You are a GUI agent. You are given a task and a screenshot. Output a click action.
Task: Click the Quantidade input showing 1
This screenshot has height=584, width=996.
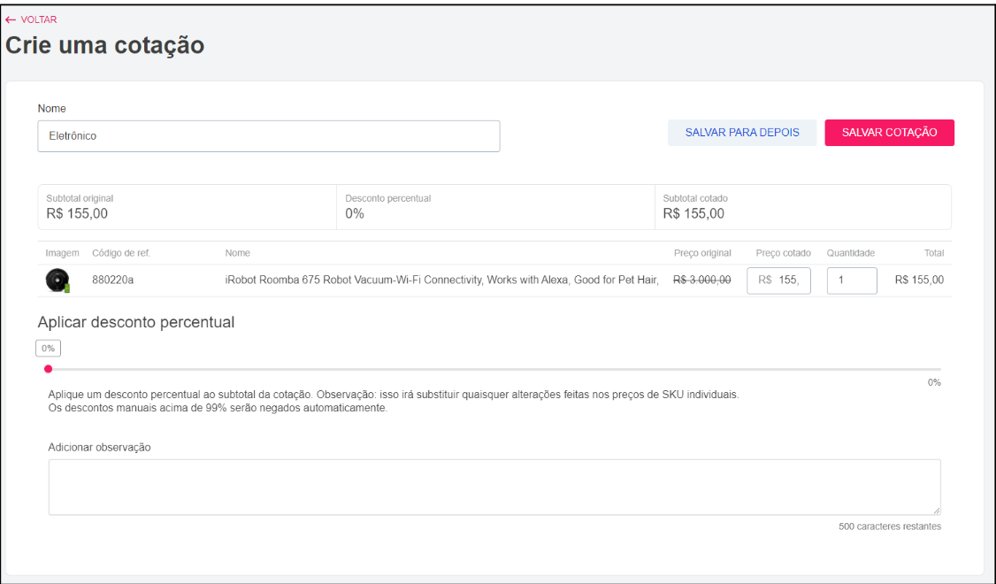[851, 280]
